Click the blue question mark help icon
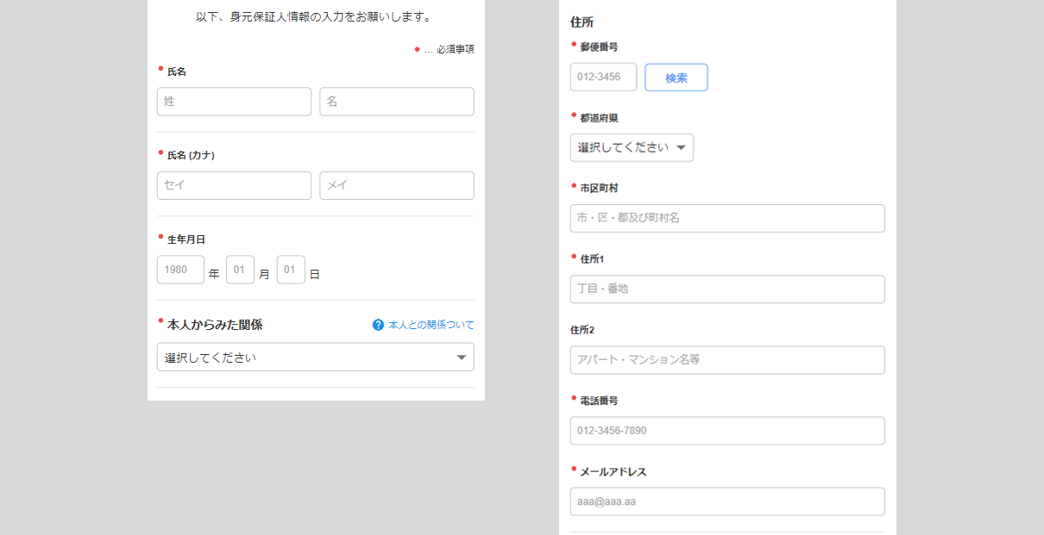Screen dimensions: 1044x535 tap(378, 325)
